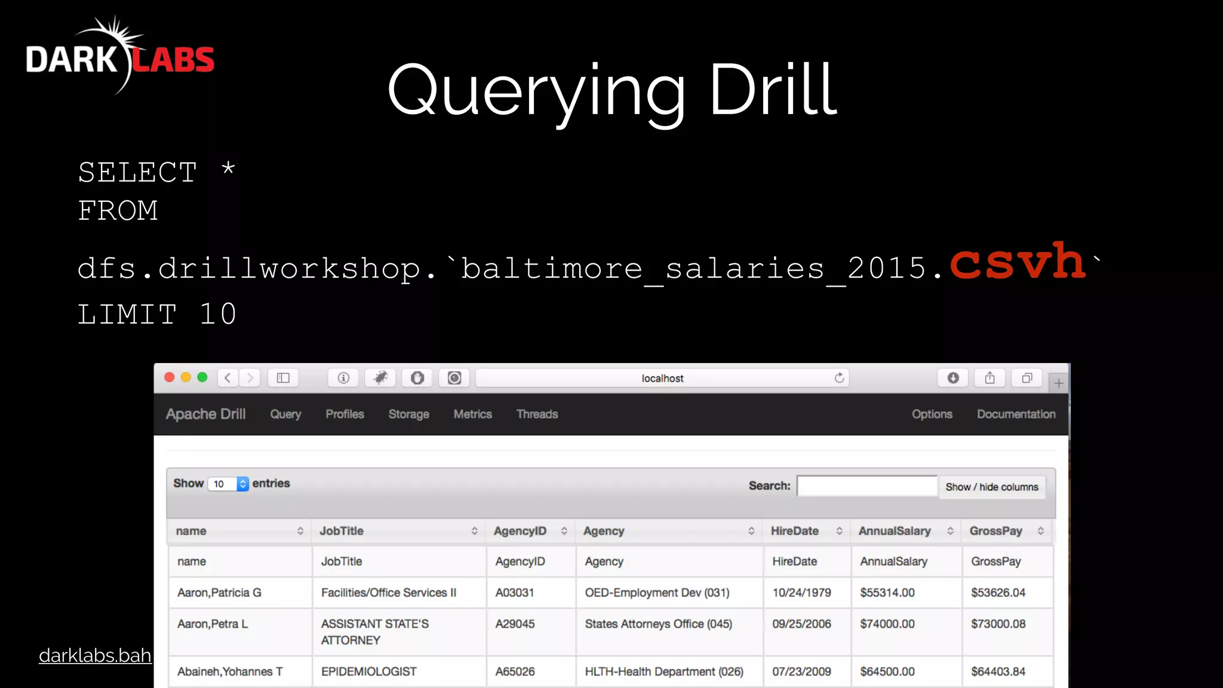Open the Metrics tab
The width and height of the screenshot is (1223, 688).
[472, 414]
